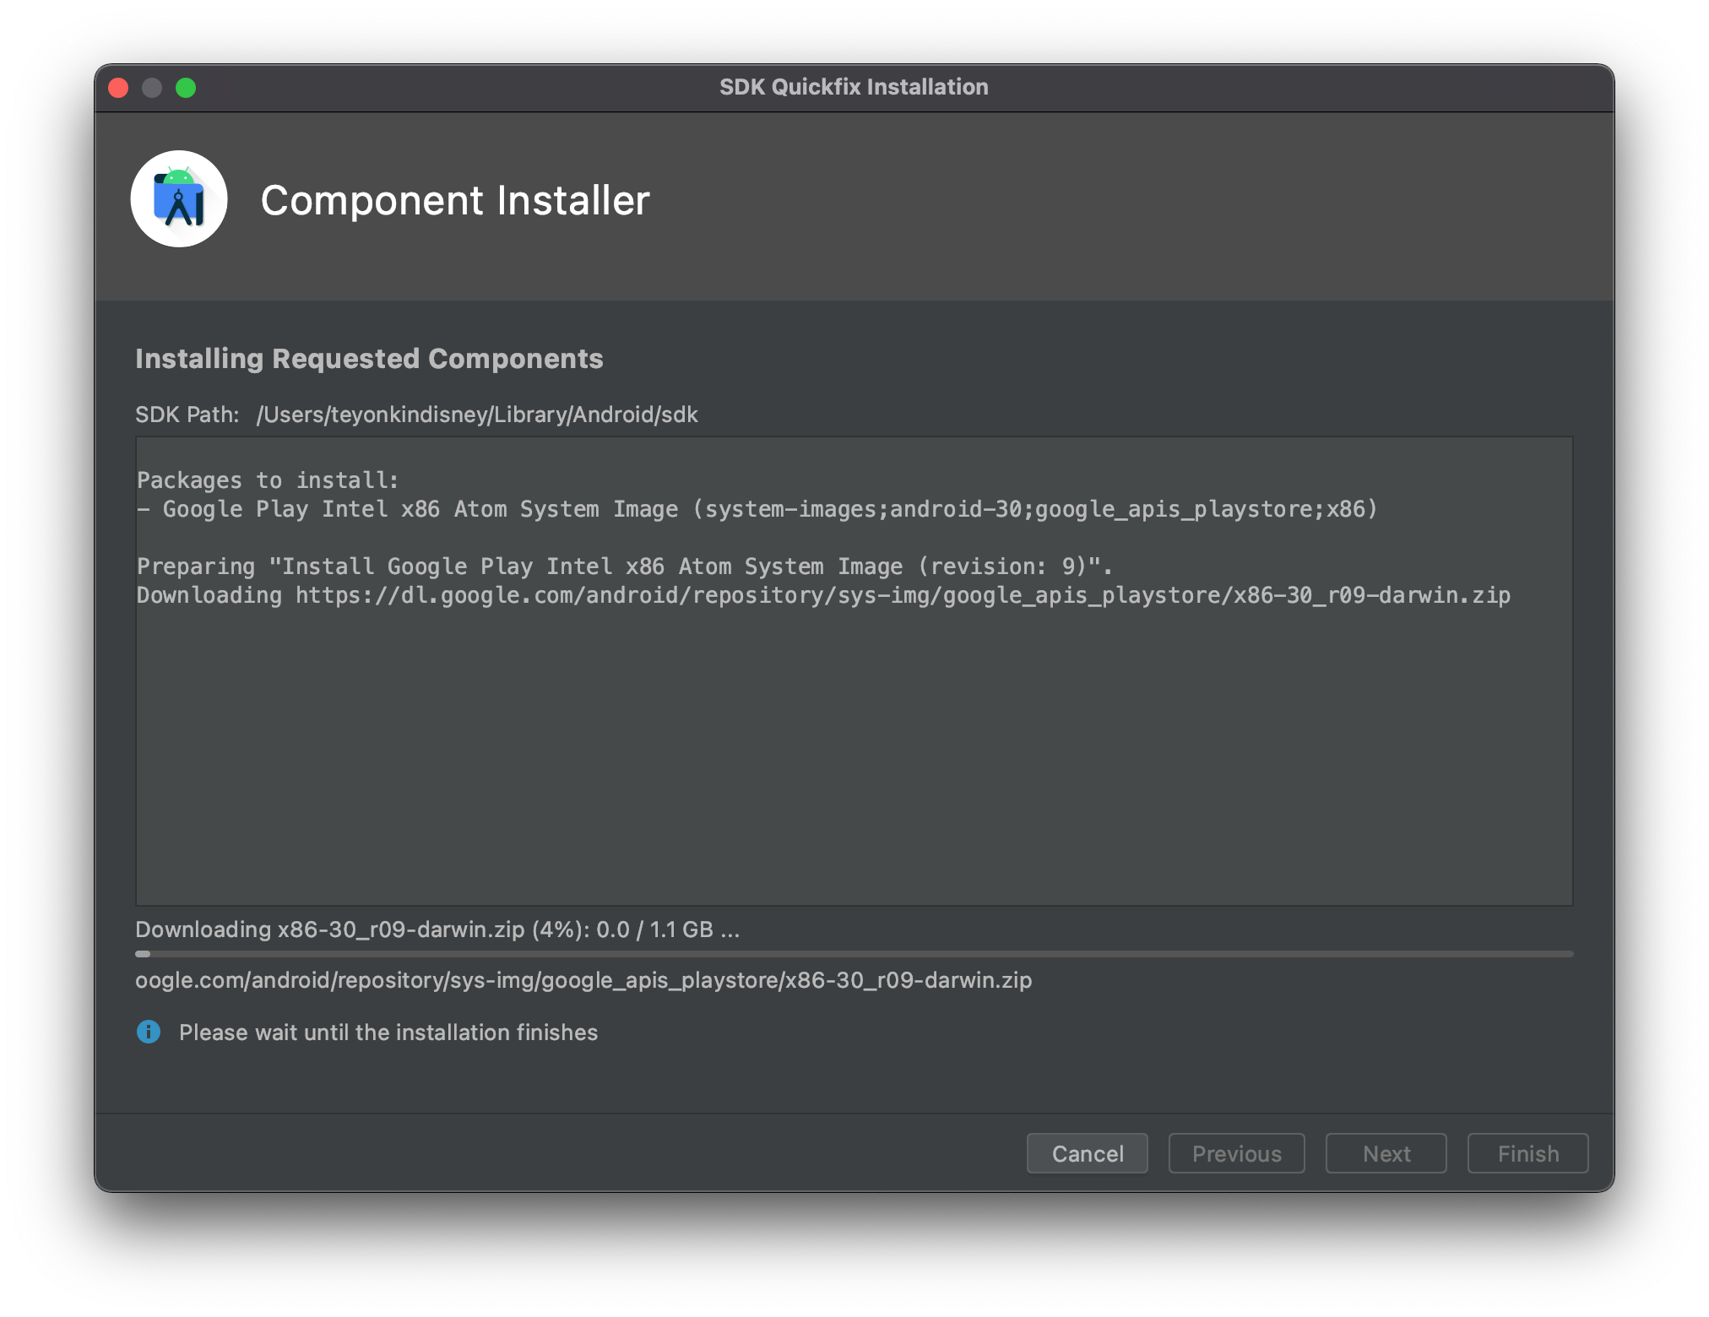Click the 'Preparing "Install Google Play' log line
Screen dimensions: 1709x1317
(x=625, y=566)
